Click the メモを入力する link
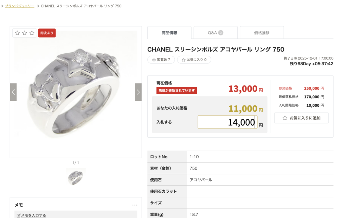 pyautogui.click(x=33, y=216)
